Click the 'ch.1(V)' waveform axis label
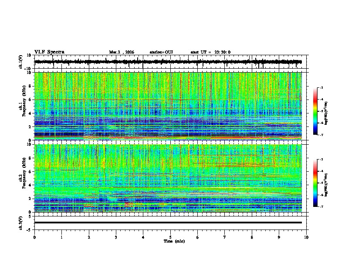 [x=21, y=62]
